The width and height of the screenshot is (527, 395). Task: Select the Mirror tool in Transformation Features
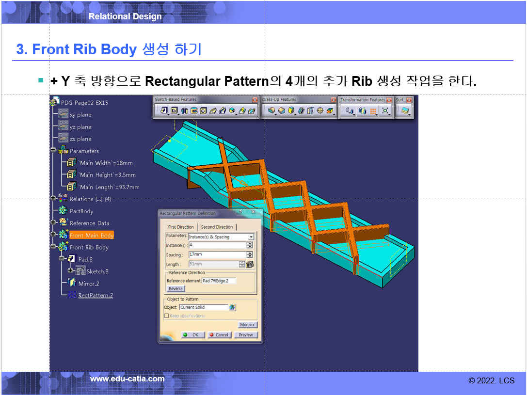pyautogui.click(x=362, y=111)
